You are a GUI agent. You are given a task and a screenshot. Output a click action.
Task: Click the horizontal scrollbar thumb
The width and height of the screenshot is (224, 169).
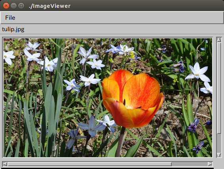tap(89, 164)
